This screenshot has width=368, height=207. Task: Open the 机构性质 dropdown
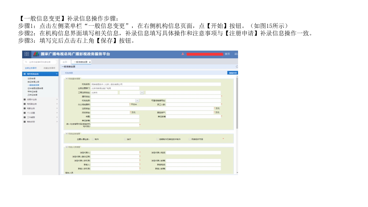(x=137, y=100)
